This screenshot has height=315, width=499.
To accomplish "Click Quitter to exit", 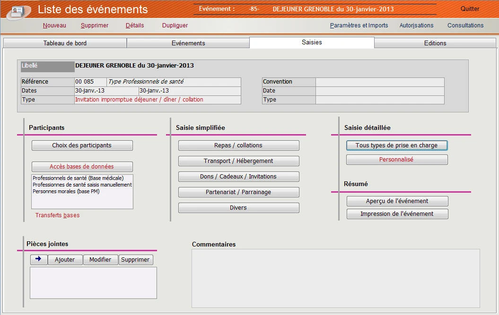I will pos(470,9).
